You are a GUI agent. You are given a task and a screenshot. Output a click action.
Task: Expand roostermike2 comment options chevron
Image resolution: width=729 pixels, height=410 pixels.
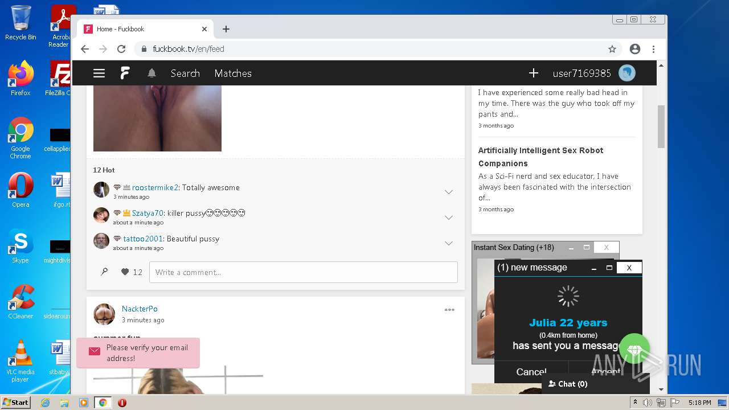coord(449,192)
